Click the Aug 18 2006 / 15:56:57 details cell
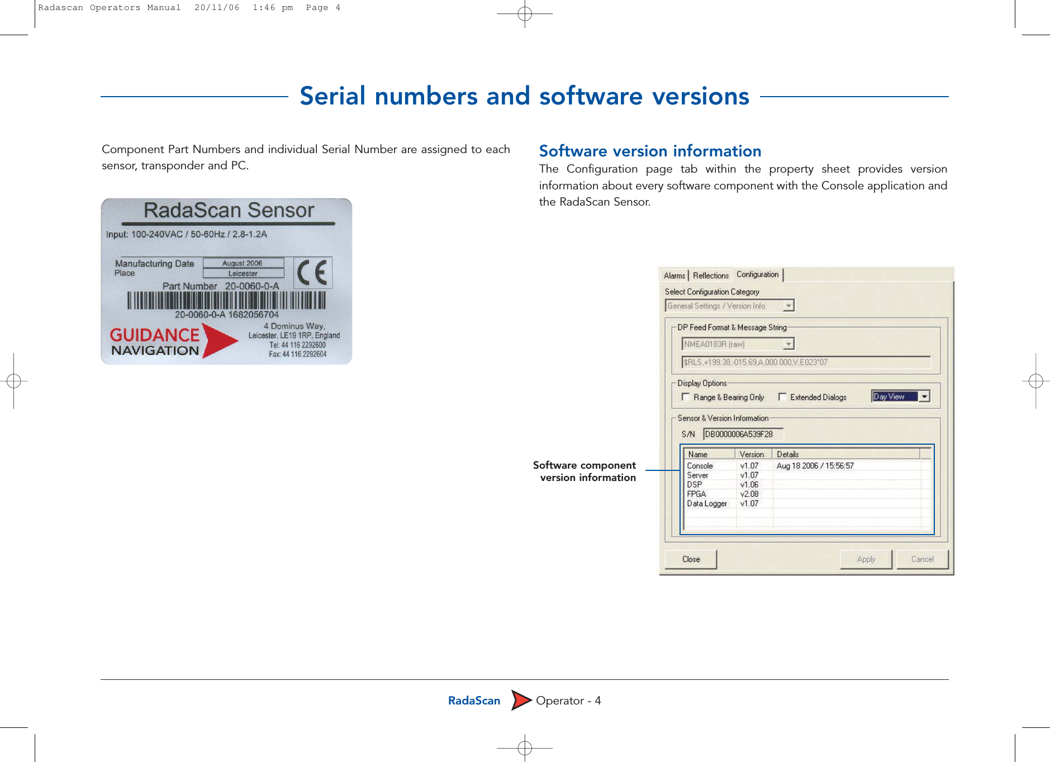 click(815, 465)
